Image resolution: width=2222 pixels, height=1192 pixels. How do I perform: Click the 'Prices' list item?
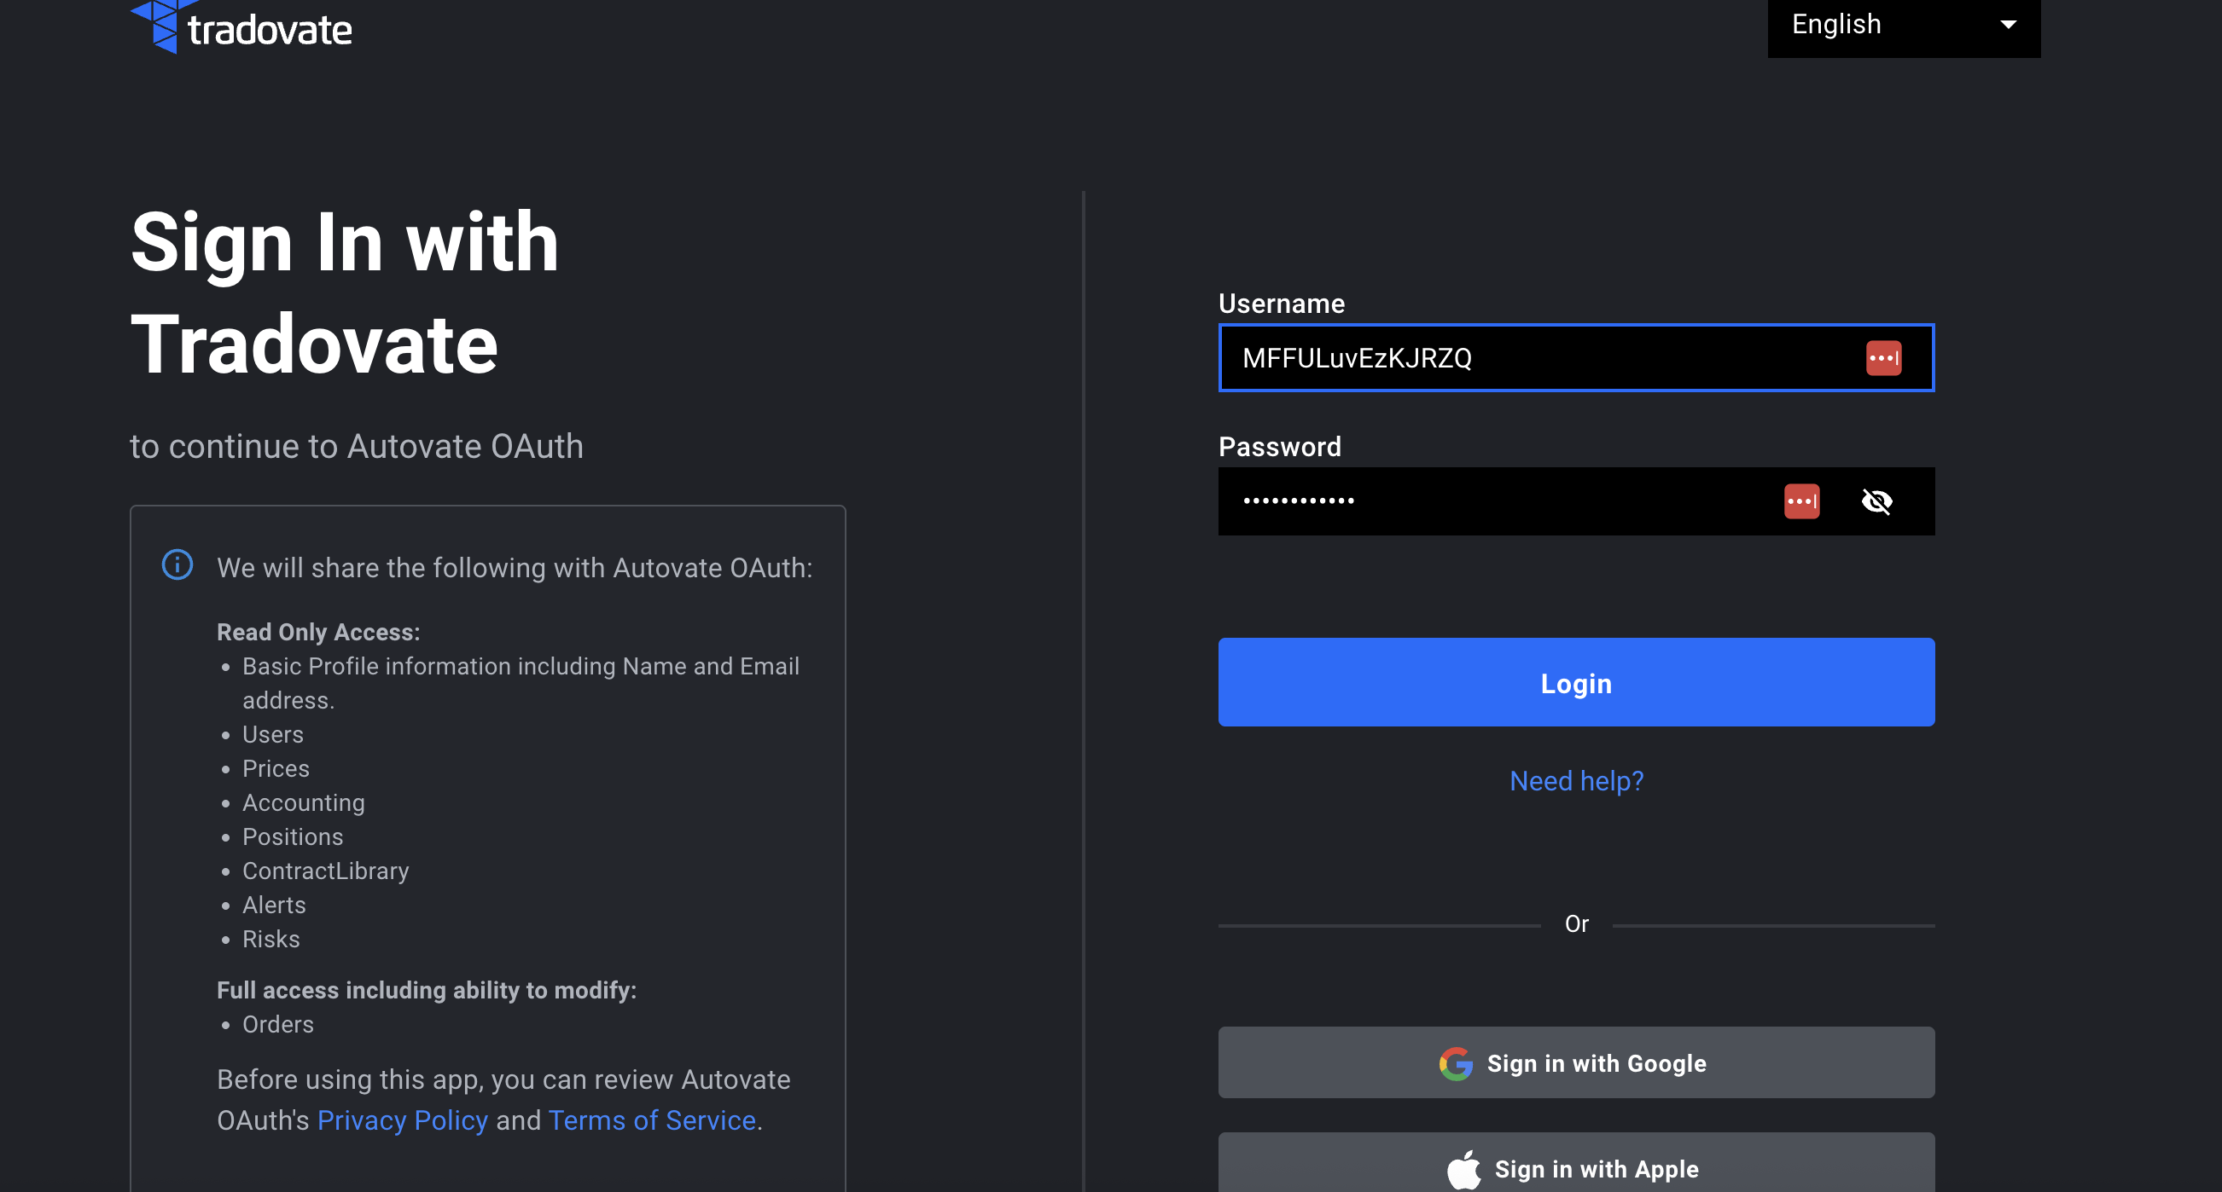click(276, 768)
